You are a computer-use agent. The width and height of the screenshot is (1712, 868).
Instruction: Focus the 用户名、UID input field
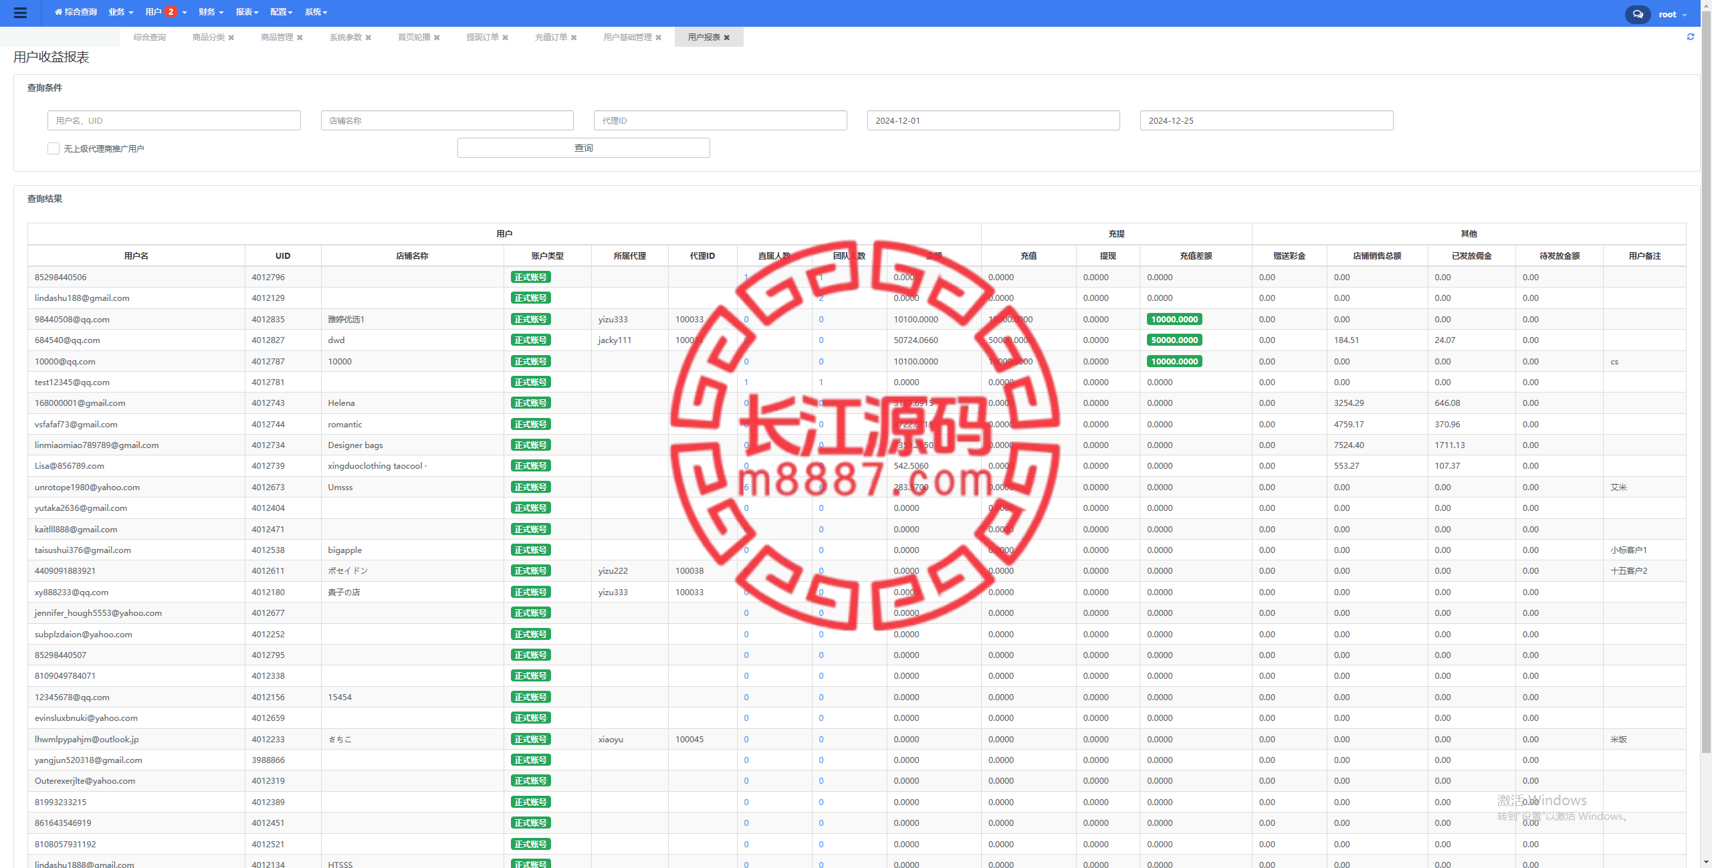(174, 120)
